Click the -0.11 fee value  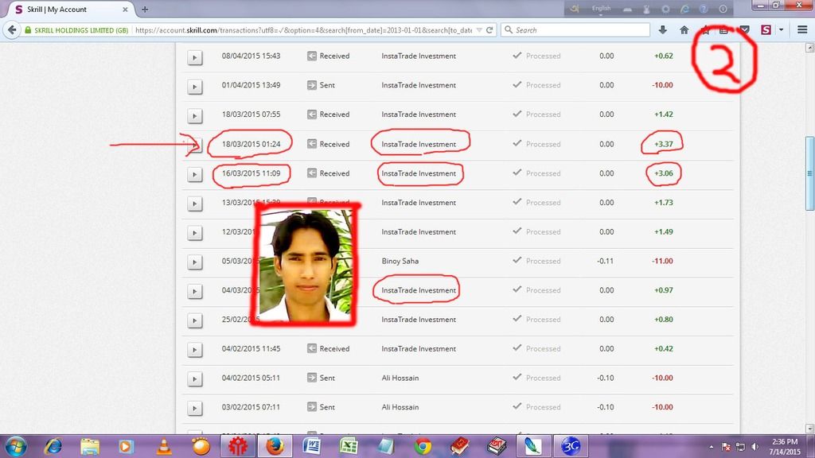pyautogui.click(x=605, y=261)
